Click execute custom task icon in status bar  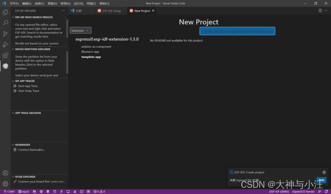pyautogui.click(x=88, y=192)
